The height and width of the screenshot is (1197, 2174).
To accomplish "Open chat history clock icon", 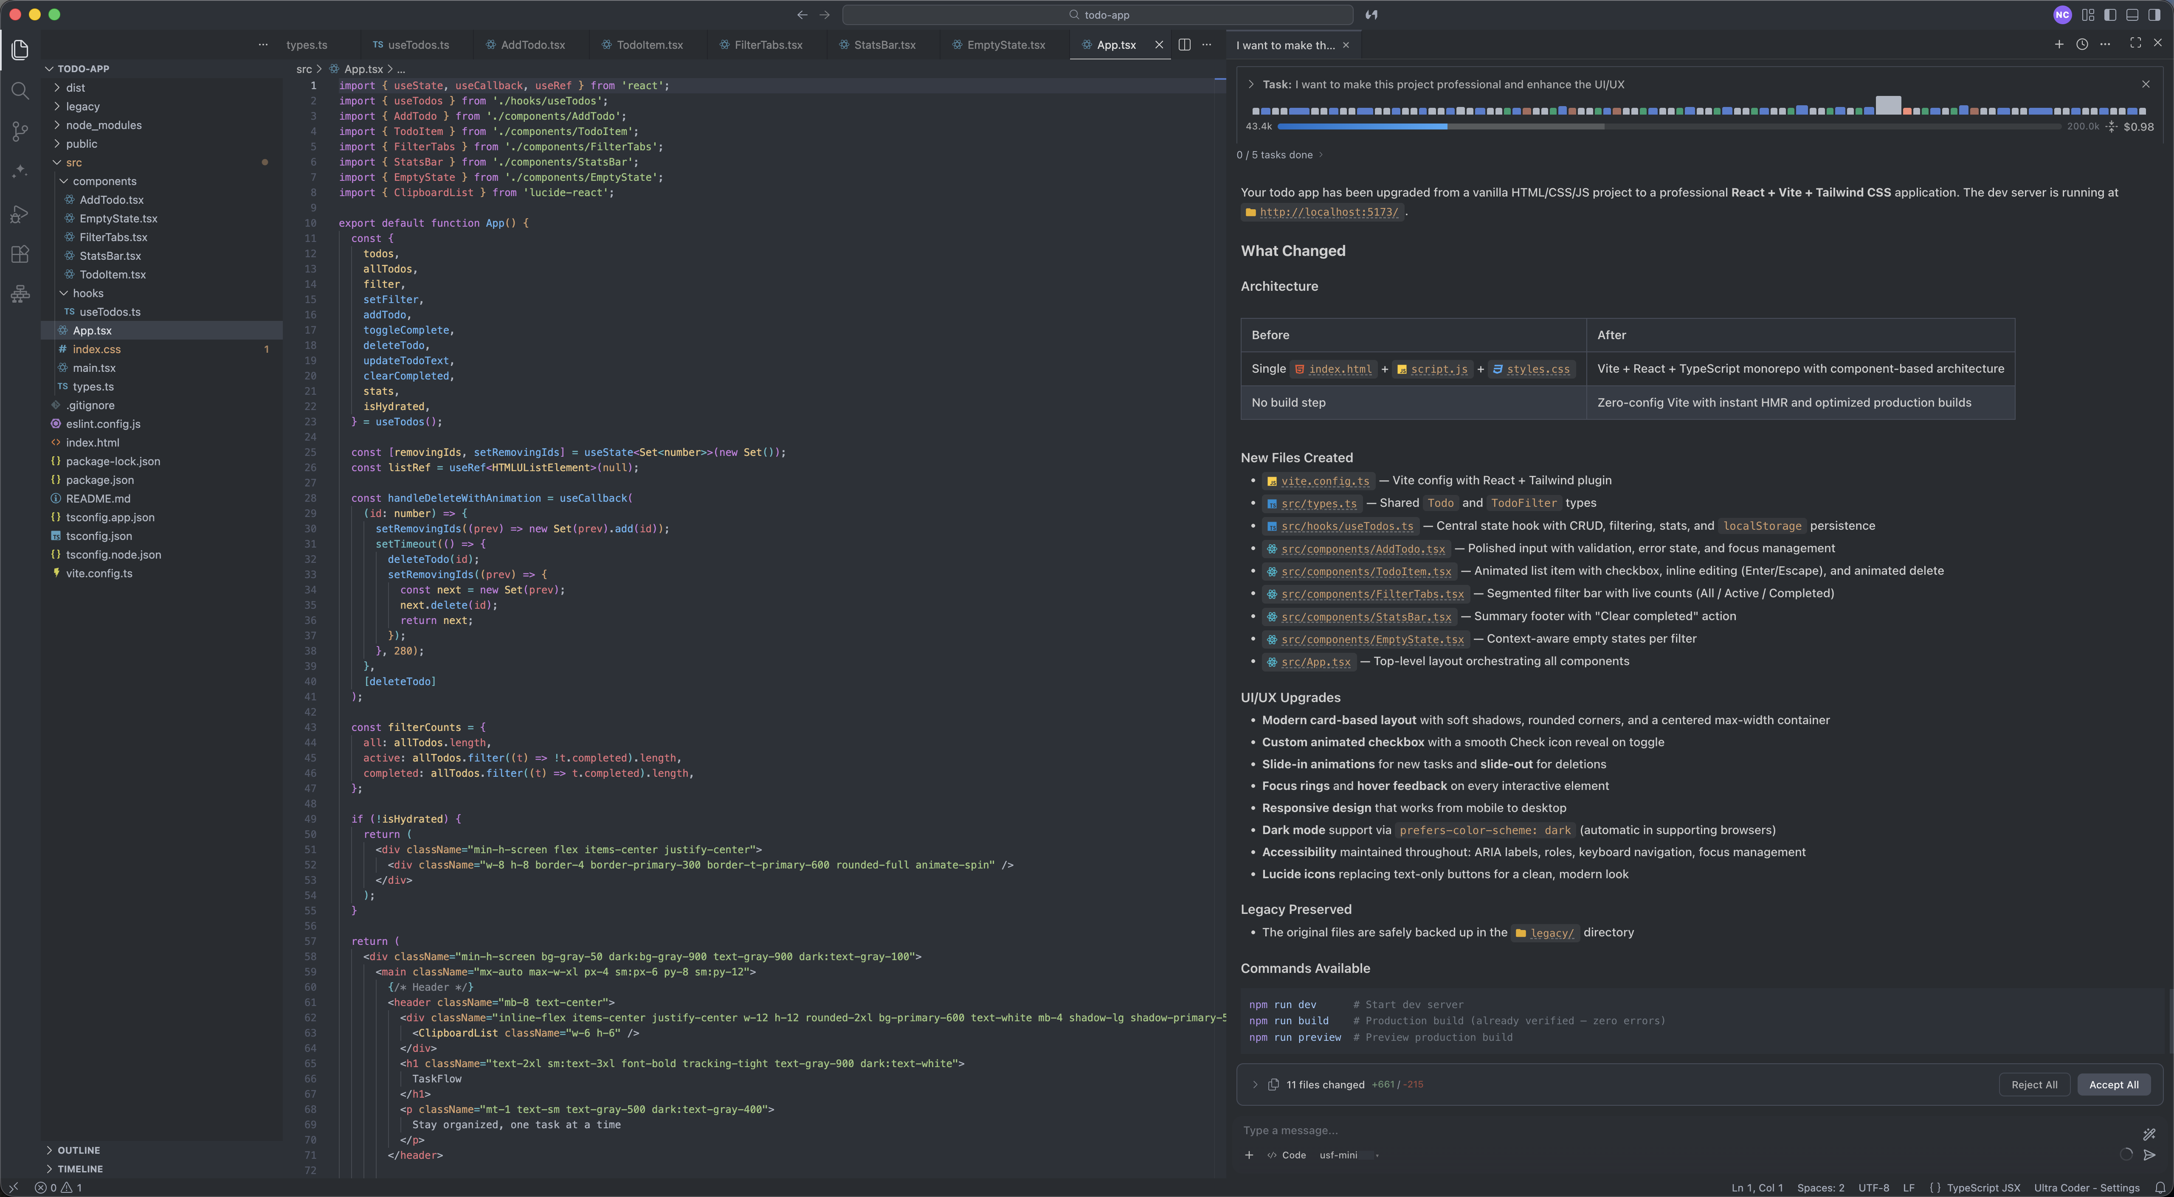I will 2082,44.
